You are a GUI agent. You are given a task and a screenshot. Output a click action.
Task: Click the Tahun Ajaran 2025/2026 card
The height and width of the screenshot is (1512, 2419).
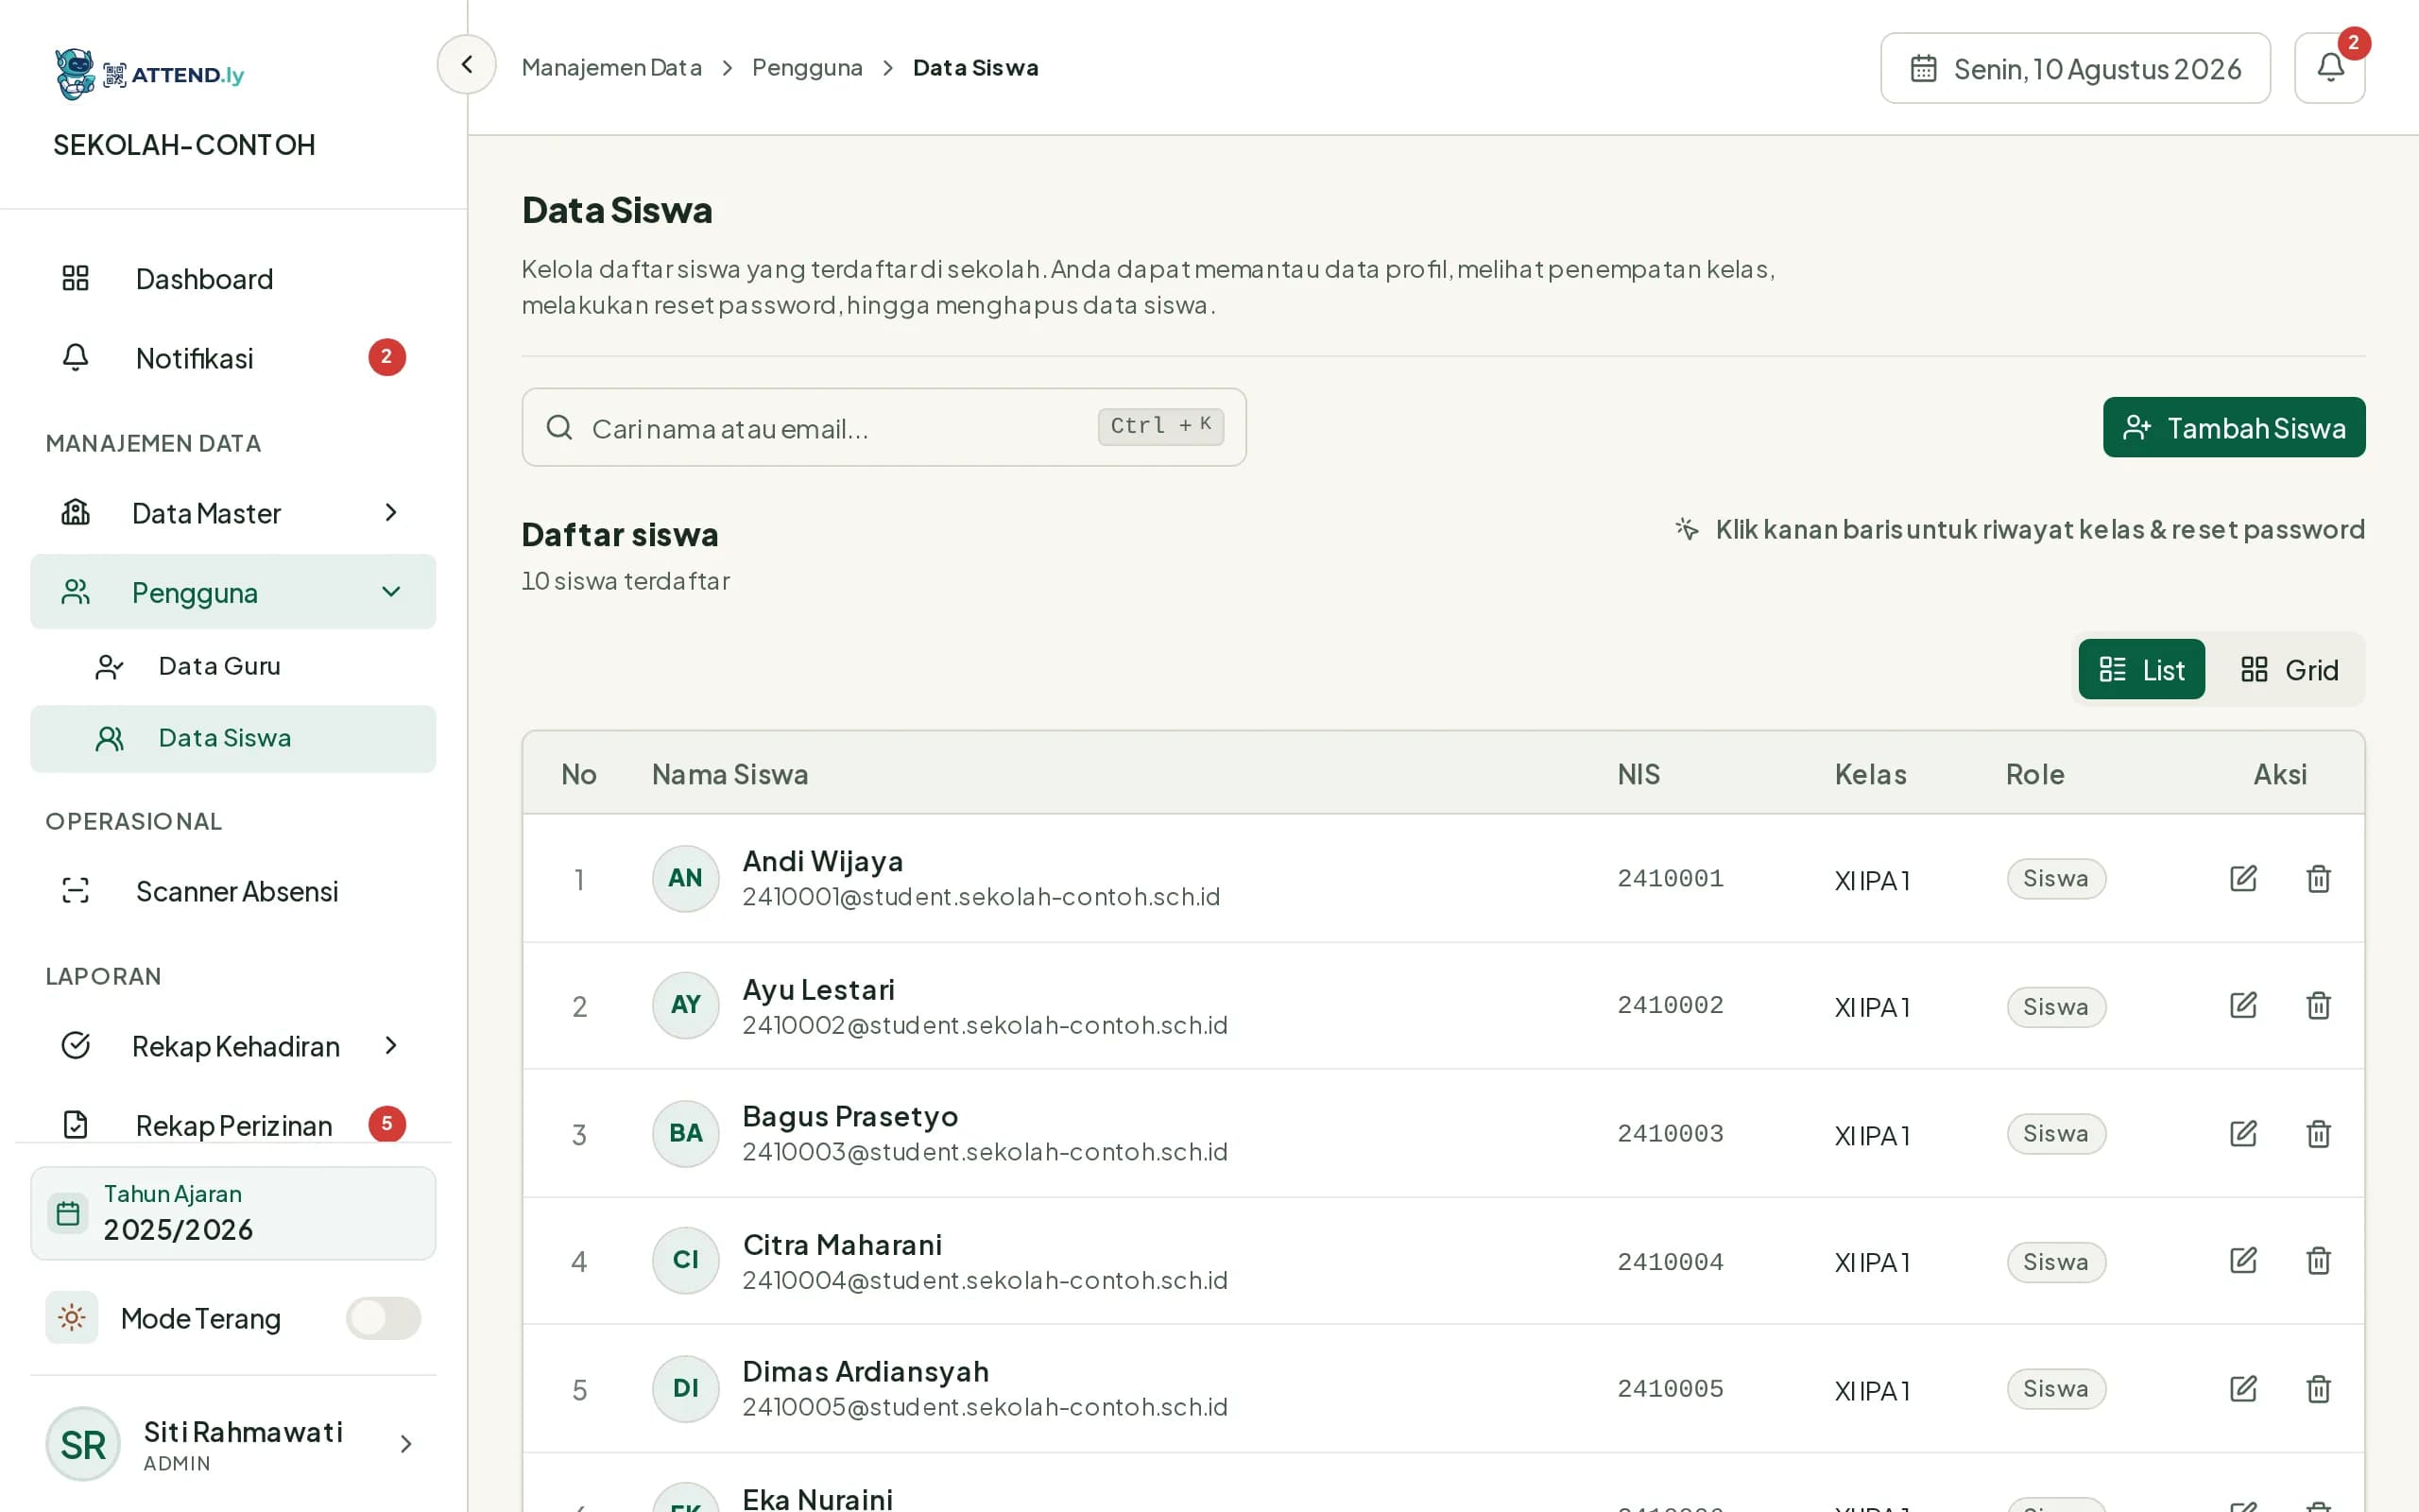pos(232,1213)
